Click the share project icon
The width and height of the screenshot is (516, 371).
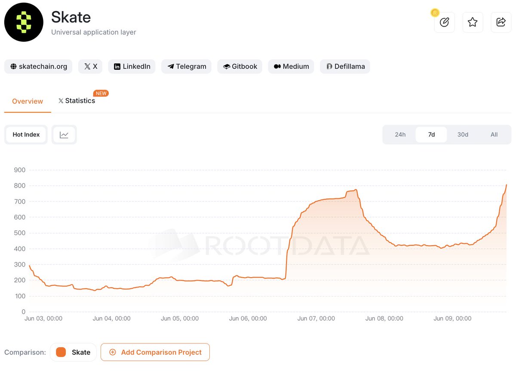pos(501,22)
